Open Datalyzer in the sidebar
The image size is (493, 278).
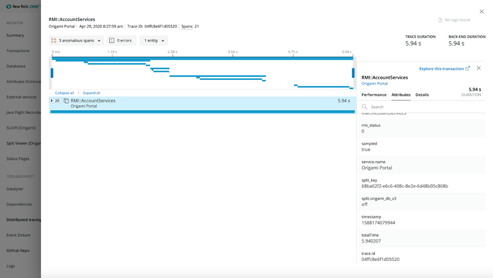click(15, 189)
